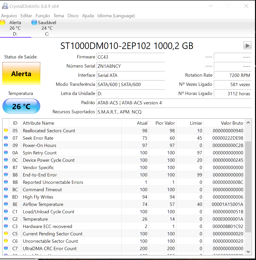Click the CrystalDiskInfo app icon in title bar
This screenshot has height=260, width=256.
(x=5, y=6)
